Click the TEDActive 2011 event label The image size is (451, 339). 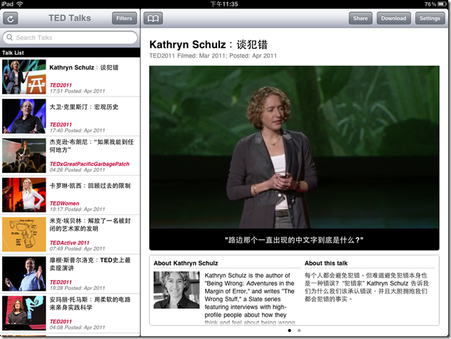tap(69, 243)
